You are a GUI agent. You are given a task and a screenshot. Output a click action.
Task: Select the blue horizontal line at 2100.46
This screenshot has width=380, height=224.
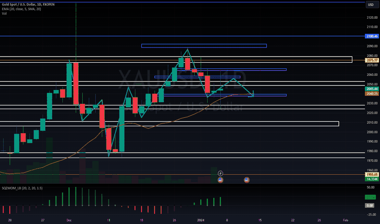pyautogui.click(x=182, y=36)
